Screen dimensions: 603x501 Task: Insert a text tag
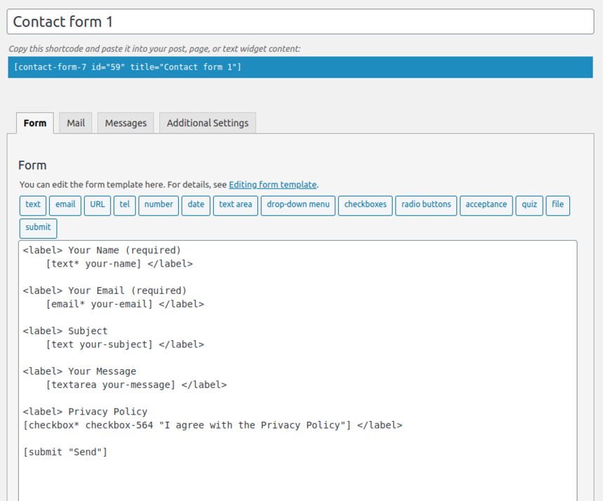[33, 206]
